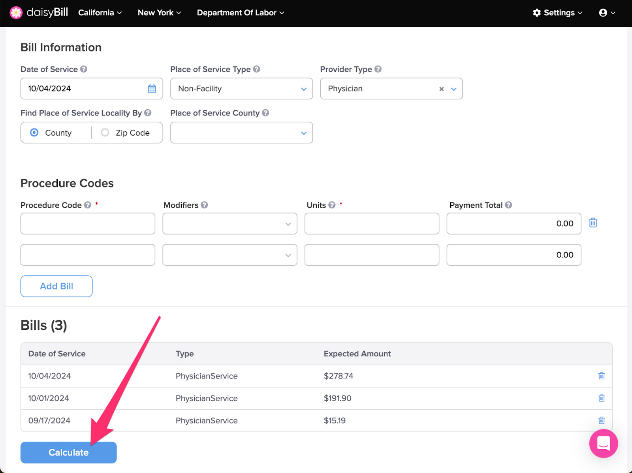Screen dimensions: 632x473
Task: Click the daisyBill flower logo
Action: point(16,13)
